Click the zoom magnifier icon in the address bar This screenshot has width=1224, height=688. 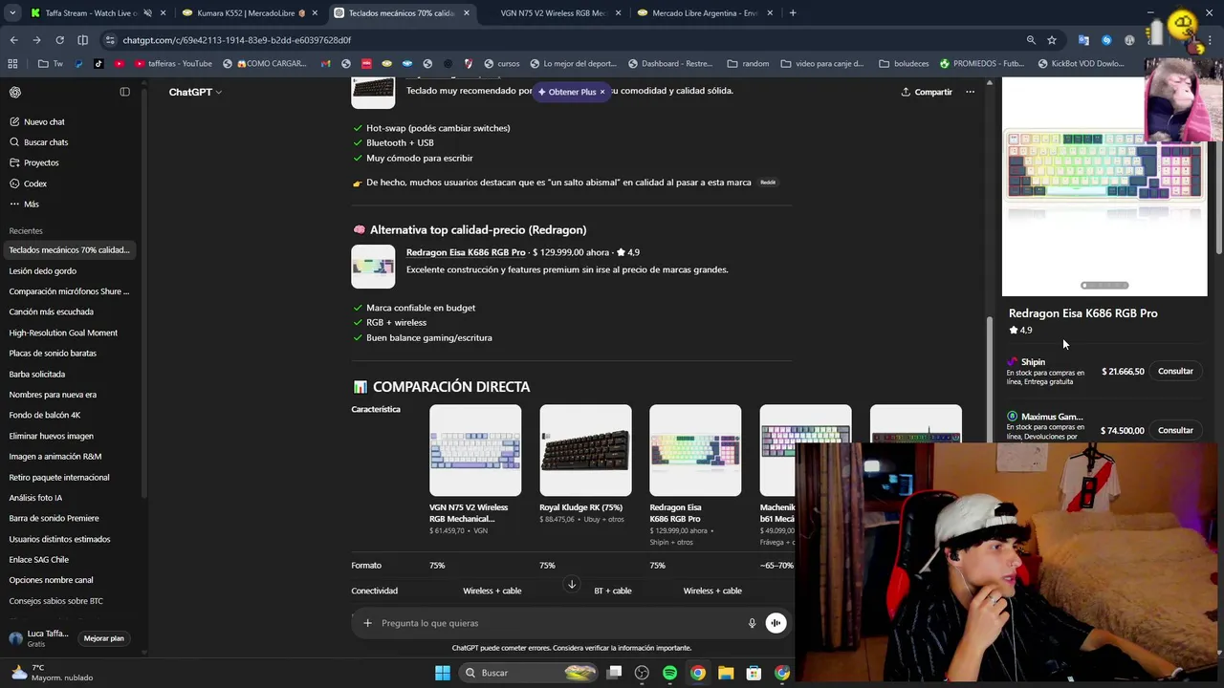pos(1031,40)
